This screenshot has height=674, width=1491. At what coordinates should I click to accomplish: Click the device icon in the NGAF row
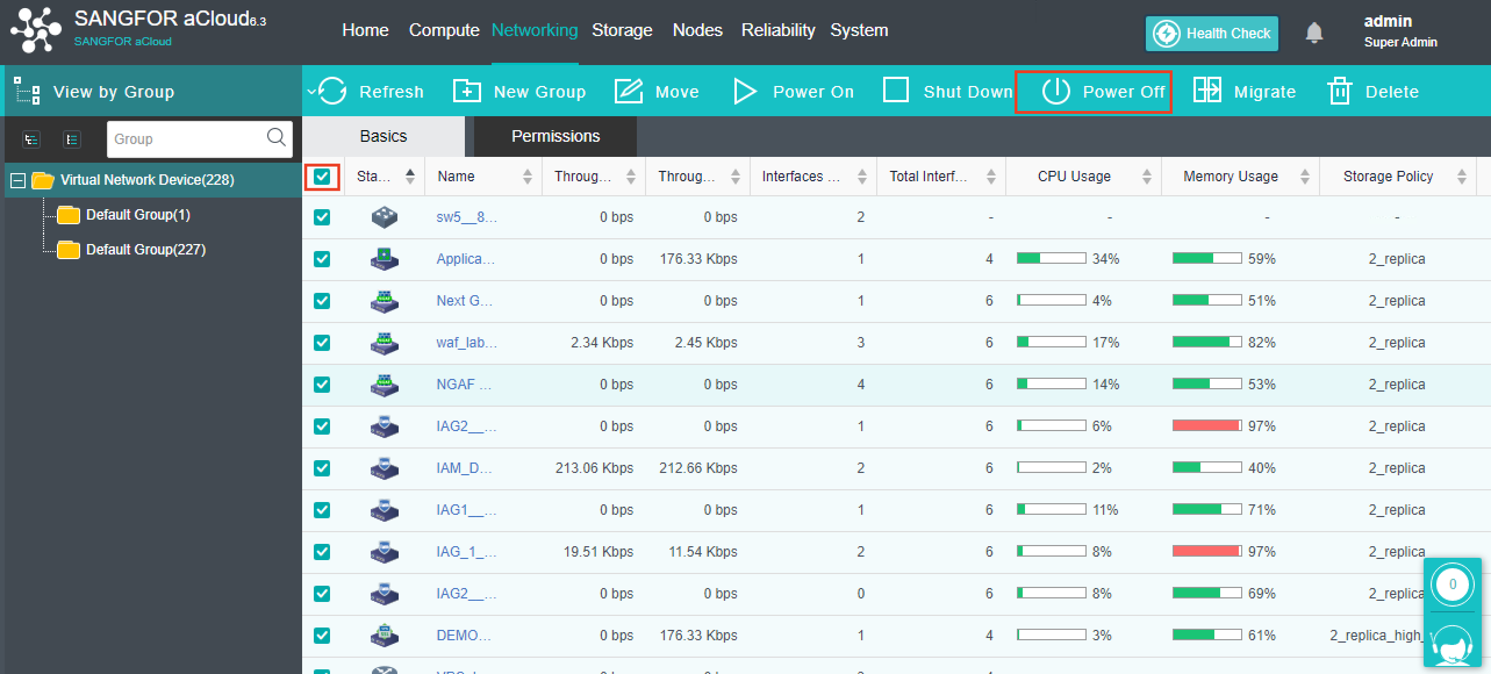pos(384,385)
